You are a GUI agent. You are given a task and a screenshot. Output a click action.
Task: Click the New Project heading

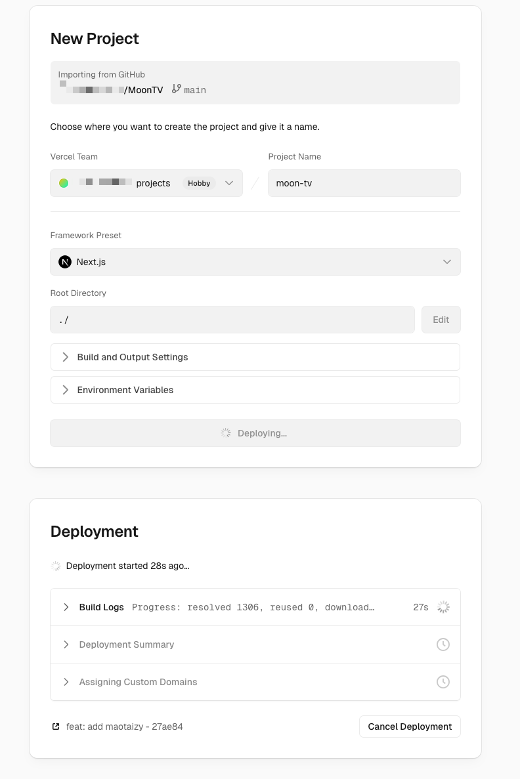pos(95,39)
